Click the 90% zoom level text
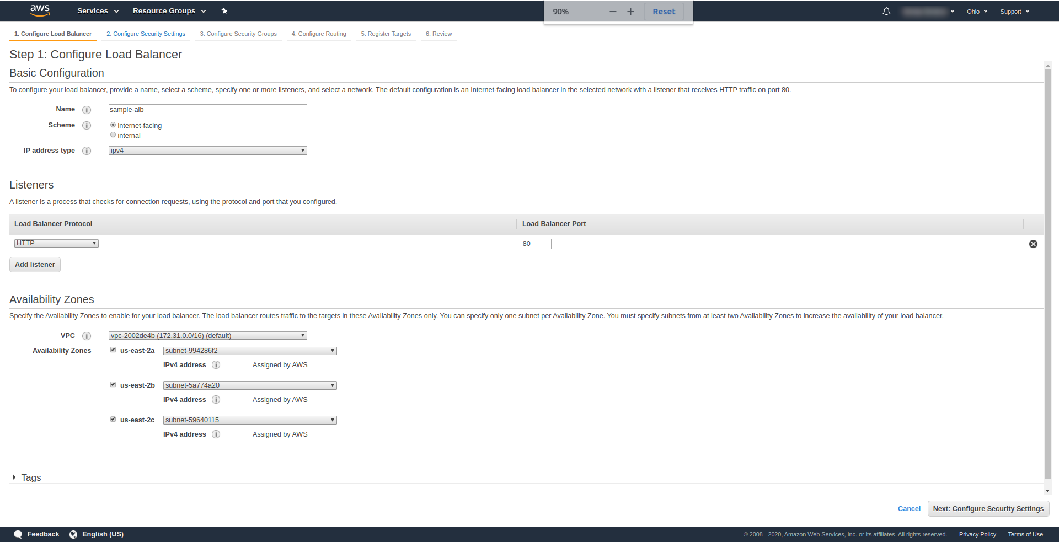This screenshot has width=1059, height=542. coord(561,12)
